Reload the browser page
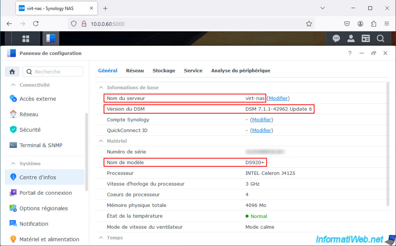This screenshot has width=396, height=246. (36, 24)
